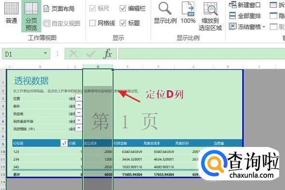Open the 行标签 sort filter button
The image size is (285, 190).
point(64,143)
